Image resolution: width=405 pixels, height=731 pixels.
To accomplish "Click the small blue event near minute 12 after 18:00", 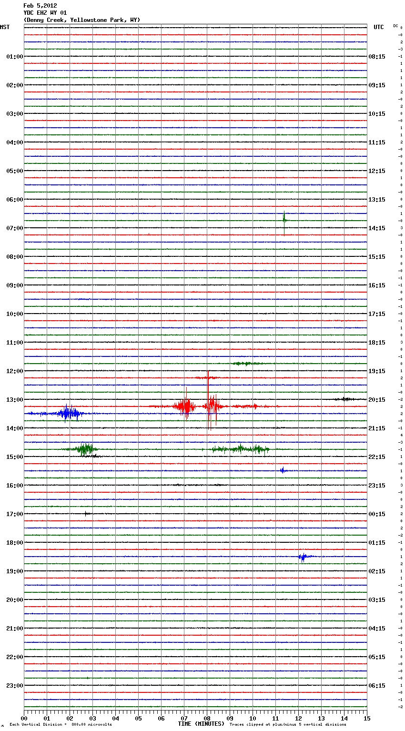I will [303, 557].
